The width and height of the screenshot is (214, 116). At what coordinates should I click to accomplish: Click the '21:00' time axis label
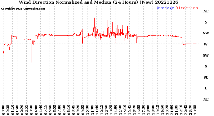[x=172, y=110]
